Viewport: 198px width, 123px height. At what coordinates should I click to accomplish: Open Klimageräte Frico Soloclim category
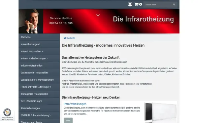39,94
